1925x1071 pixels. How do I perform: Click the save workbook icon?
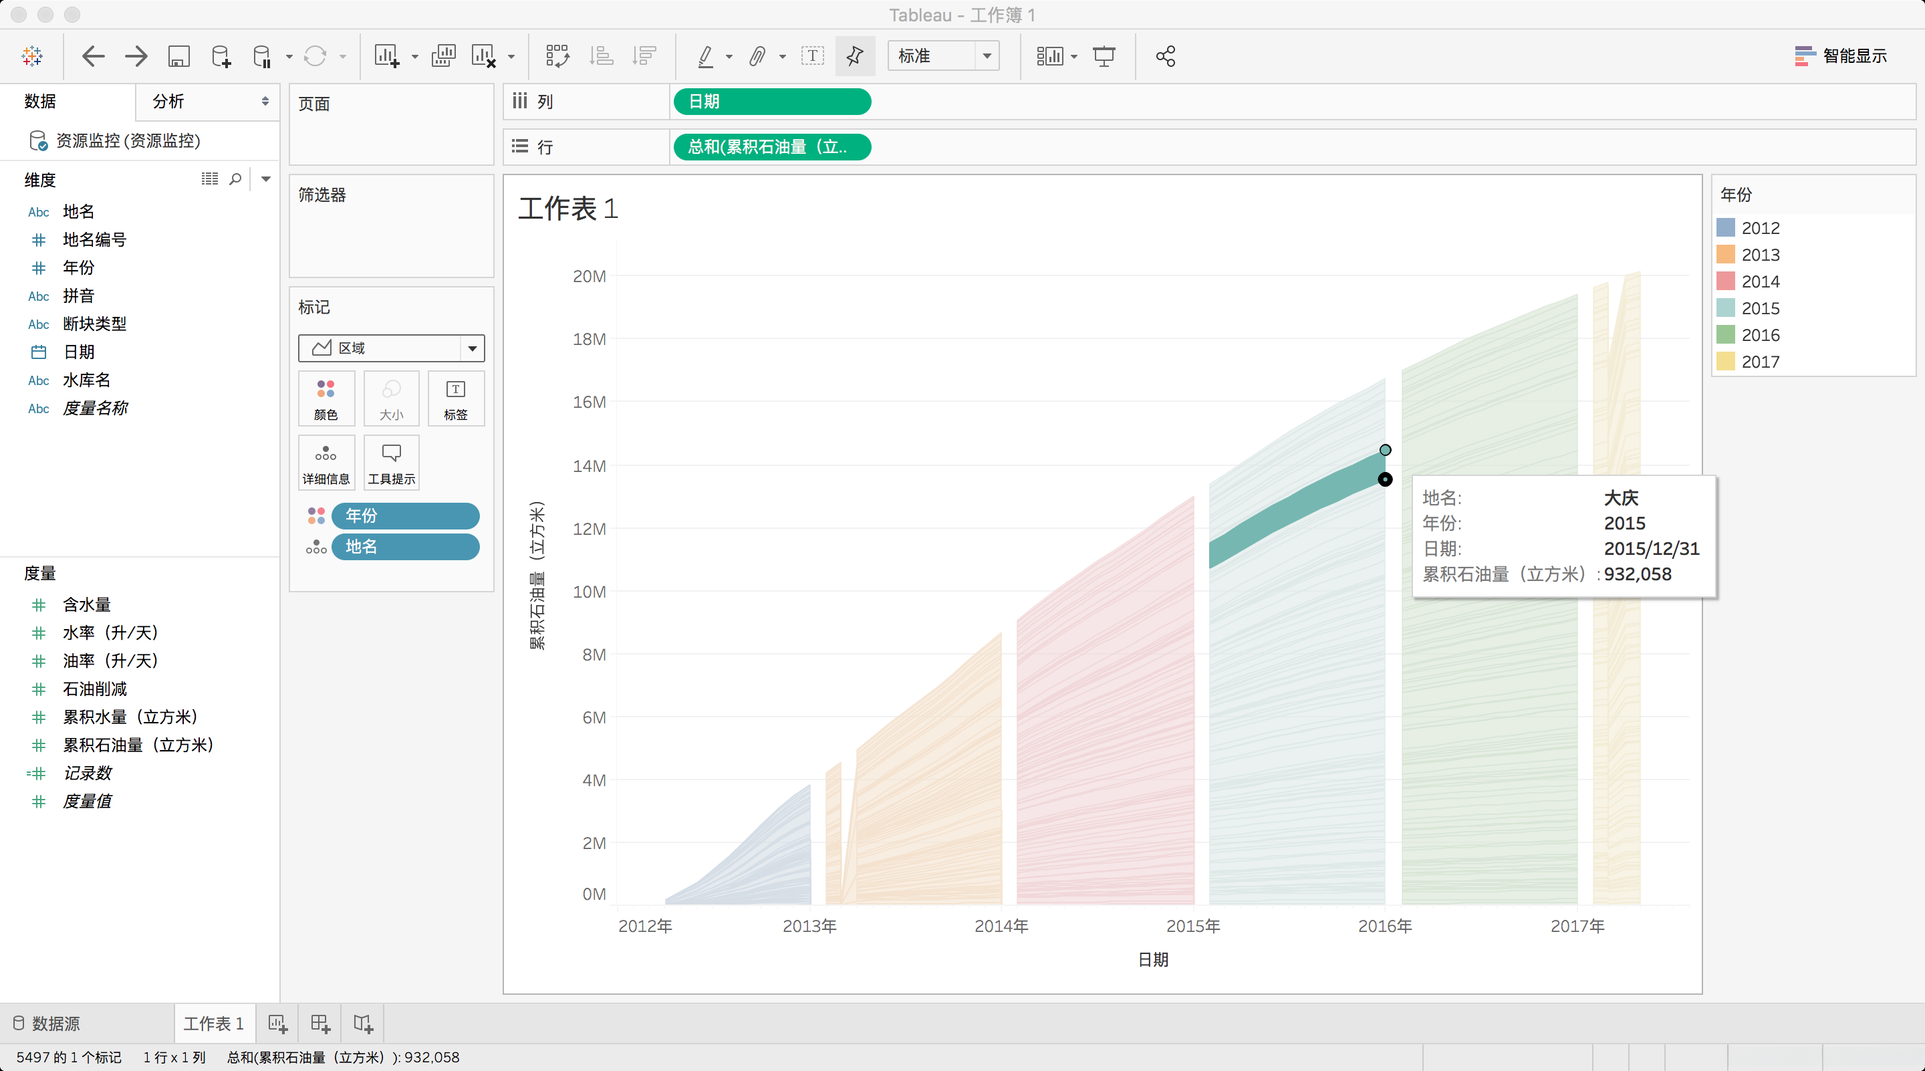(178, 56)
